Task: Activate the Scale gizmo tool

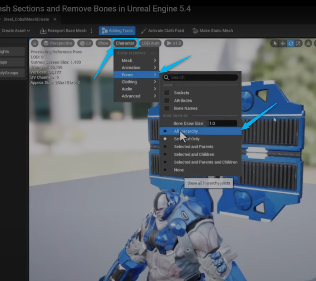Action: pos(298,43)
